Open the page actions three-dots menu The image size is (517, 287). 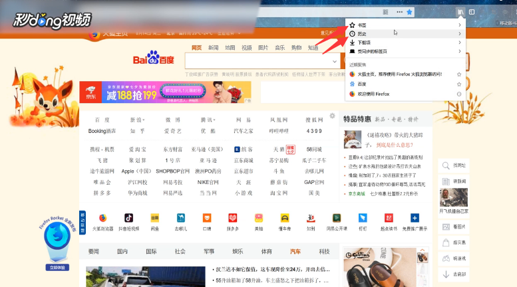pos(400,12)
